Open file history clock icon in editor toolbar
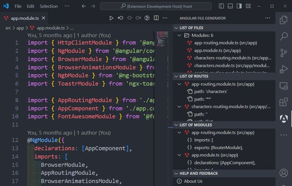Screen dimensions: 292x186 pyautogui.click(x=147, y=18)
